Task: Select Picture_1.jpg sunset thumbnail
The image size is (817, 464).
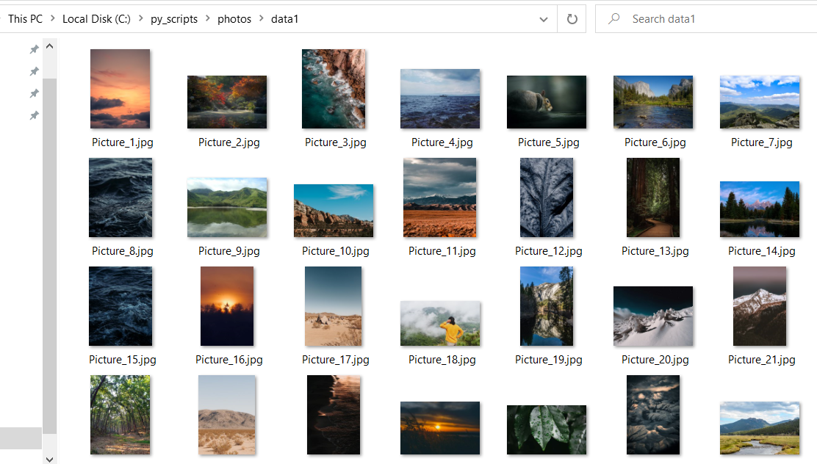Action: click(x=120, y=89)
